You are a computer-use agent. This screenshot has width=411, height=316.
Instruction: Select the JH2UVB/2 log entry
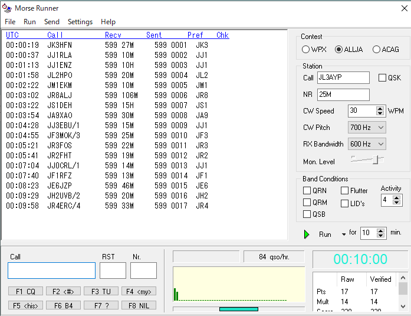[107, 196]
